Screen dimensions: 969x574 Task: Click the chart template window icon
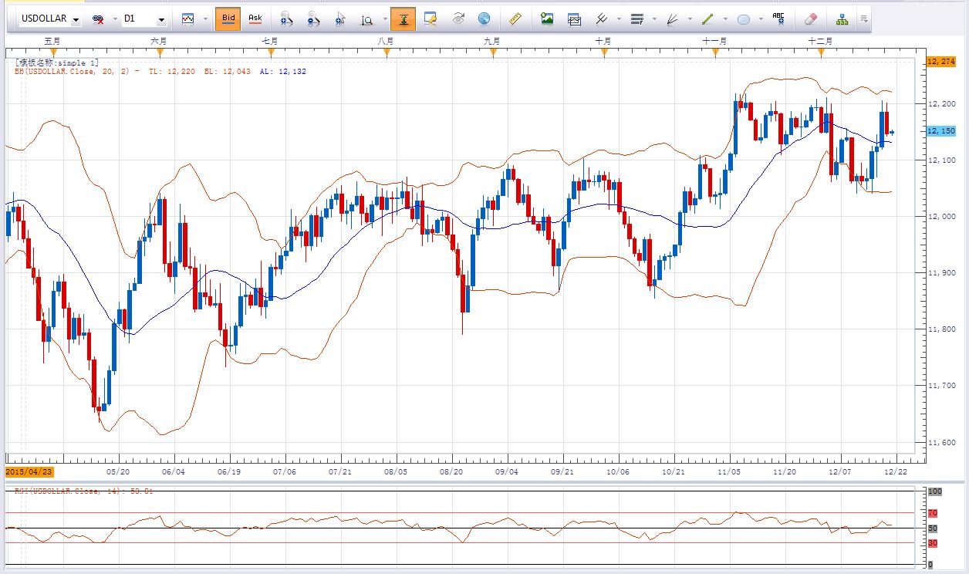coord(574,19)
